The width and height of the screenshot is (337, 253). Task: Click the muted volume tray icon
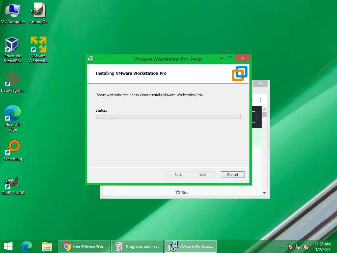point(306,247)
